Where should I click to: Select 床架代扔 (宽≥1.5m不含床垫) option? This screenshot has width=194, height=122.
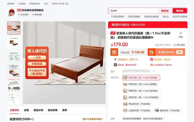click(x=140, y=84)
